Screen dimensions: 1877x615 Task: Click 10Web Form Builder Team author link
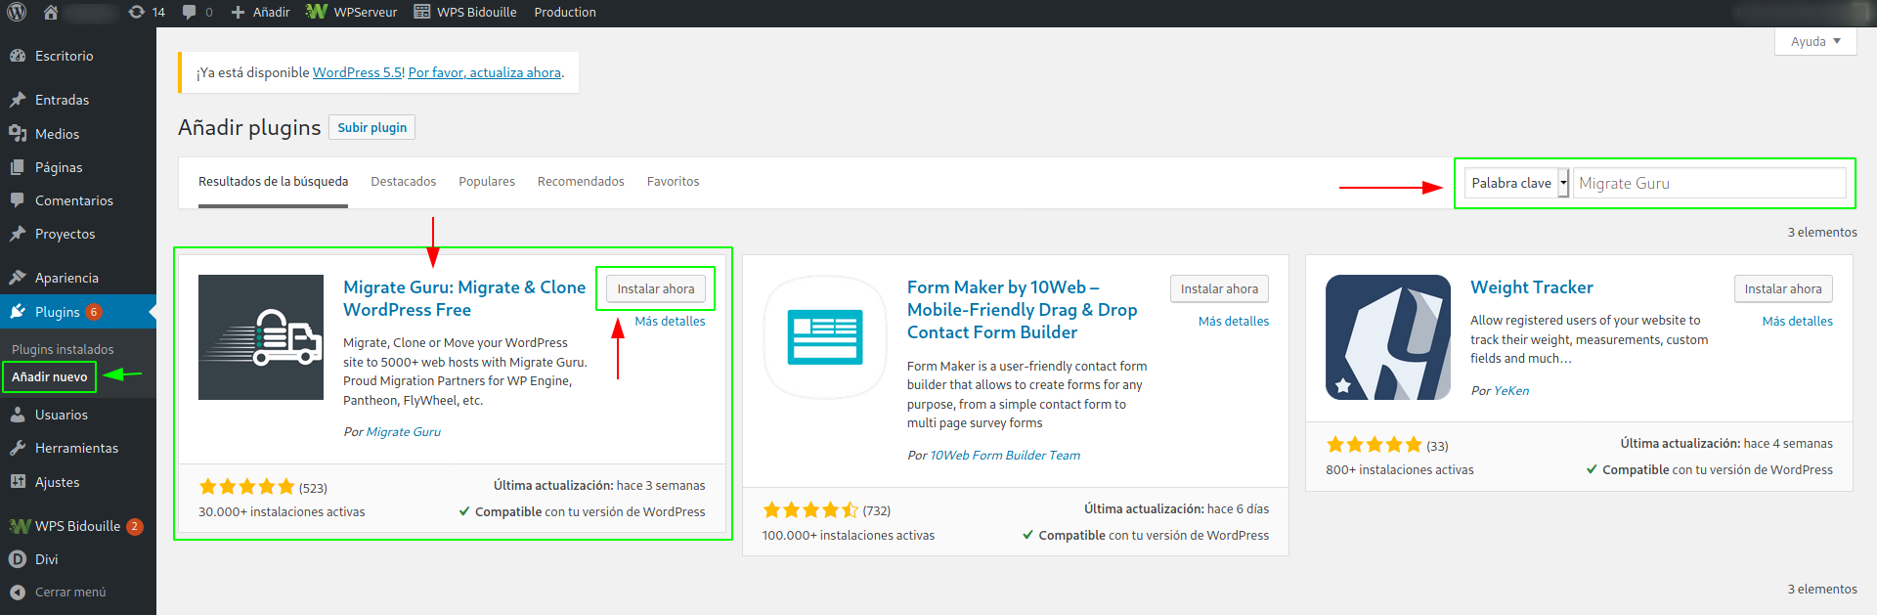point(1005,455)
